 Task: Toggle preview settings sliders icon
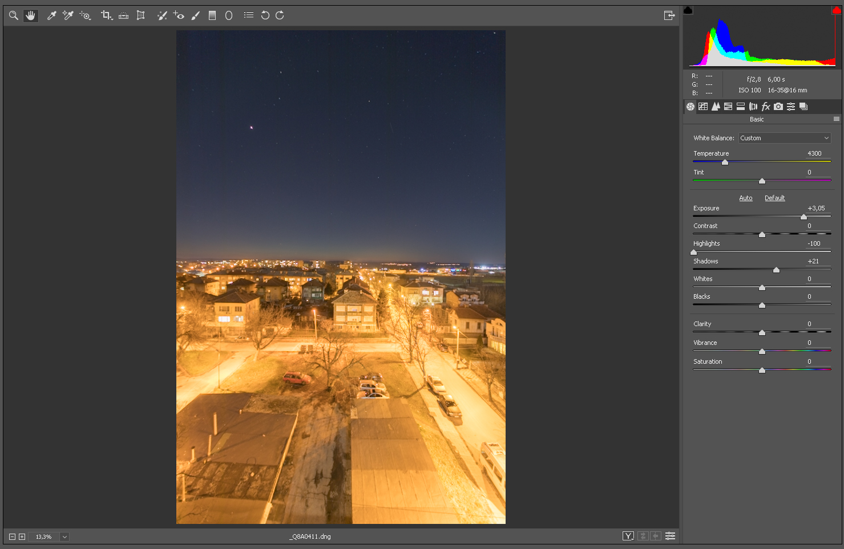671,536
